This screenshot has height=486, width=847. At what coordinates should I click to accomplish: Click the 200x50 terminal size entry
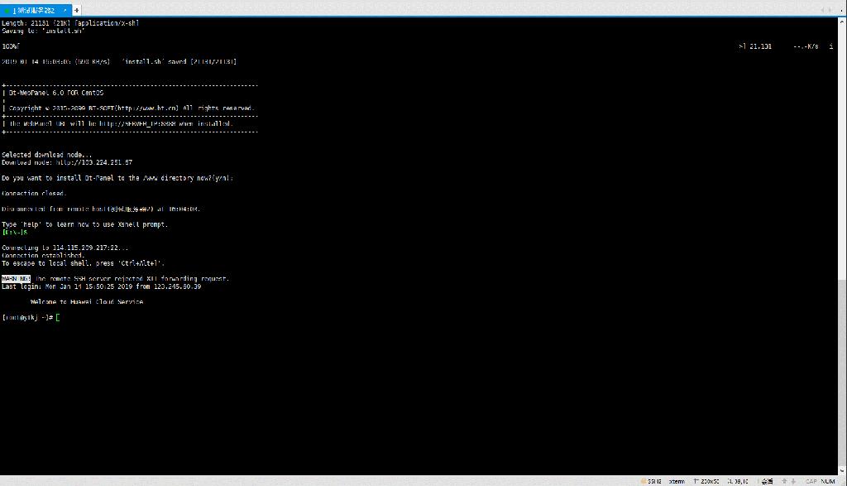click(706, 481)
